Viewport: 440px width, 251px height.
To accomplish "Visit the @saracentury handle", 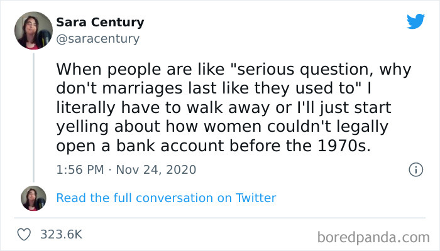I will point(97,39).
